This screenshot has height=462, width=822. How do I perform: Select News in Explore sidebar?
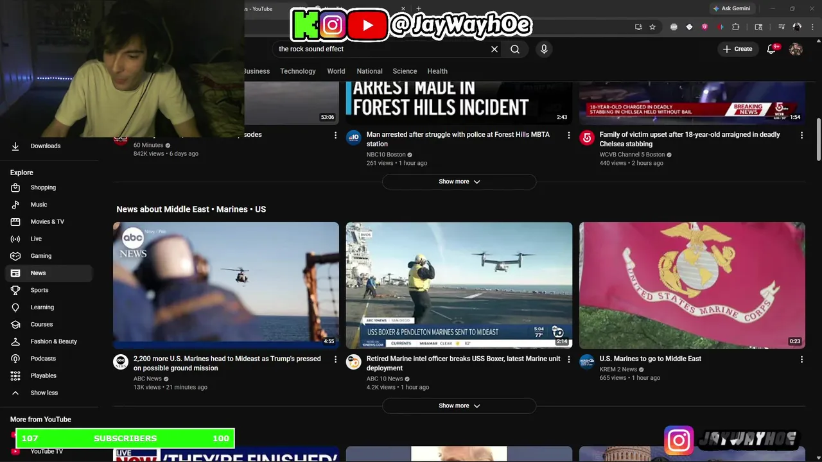coord(49,273)
